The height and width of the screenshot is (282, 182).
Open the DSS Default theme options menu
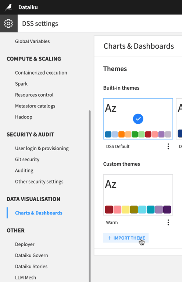[168, 147]
